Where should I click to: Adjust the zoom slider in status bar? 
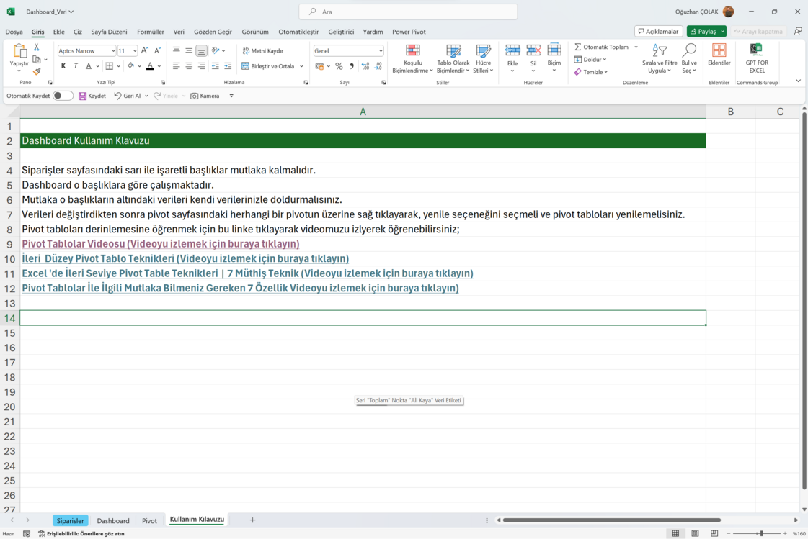(x=761, y=533)
